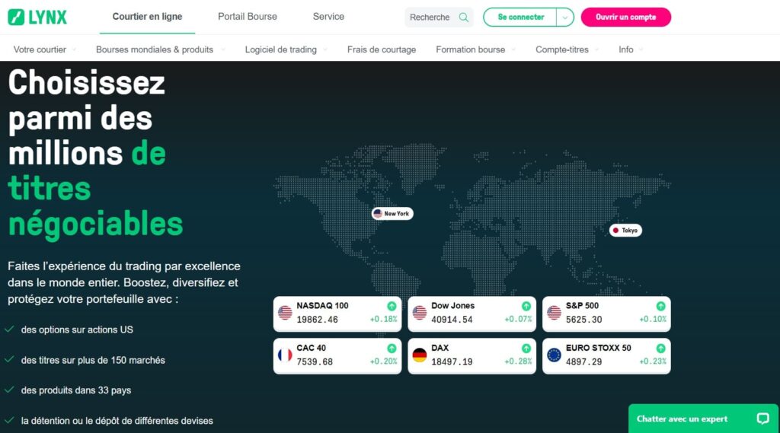Click the Recherche search field
The image size is (780, 433).
point(430,18)
